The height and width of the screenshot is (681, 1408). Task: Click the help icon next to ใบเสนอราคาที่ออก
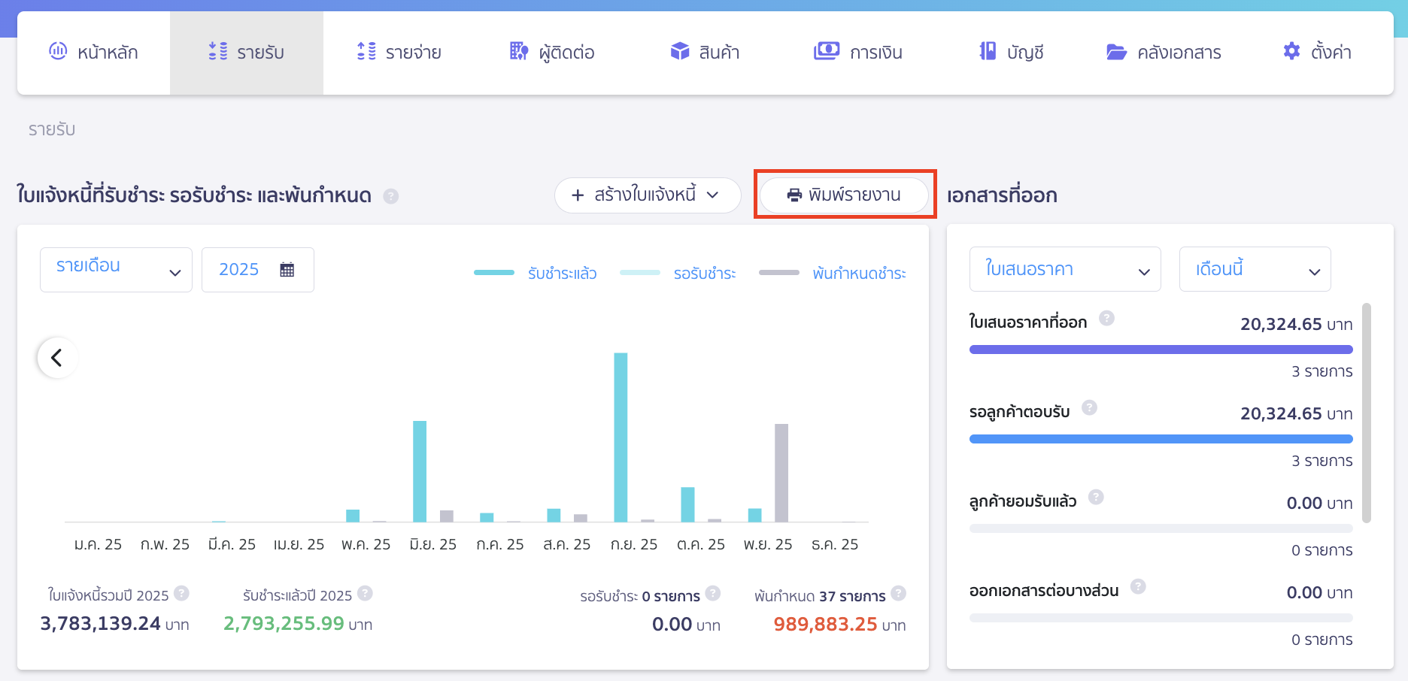point(1106,318)
